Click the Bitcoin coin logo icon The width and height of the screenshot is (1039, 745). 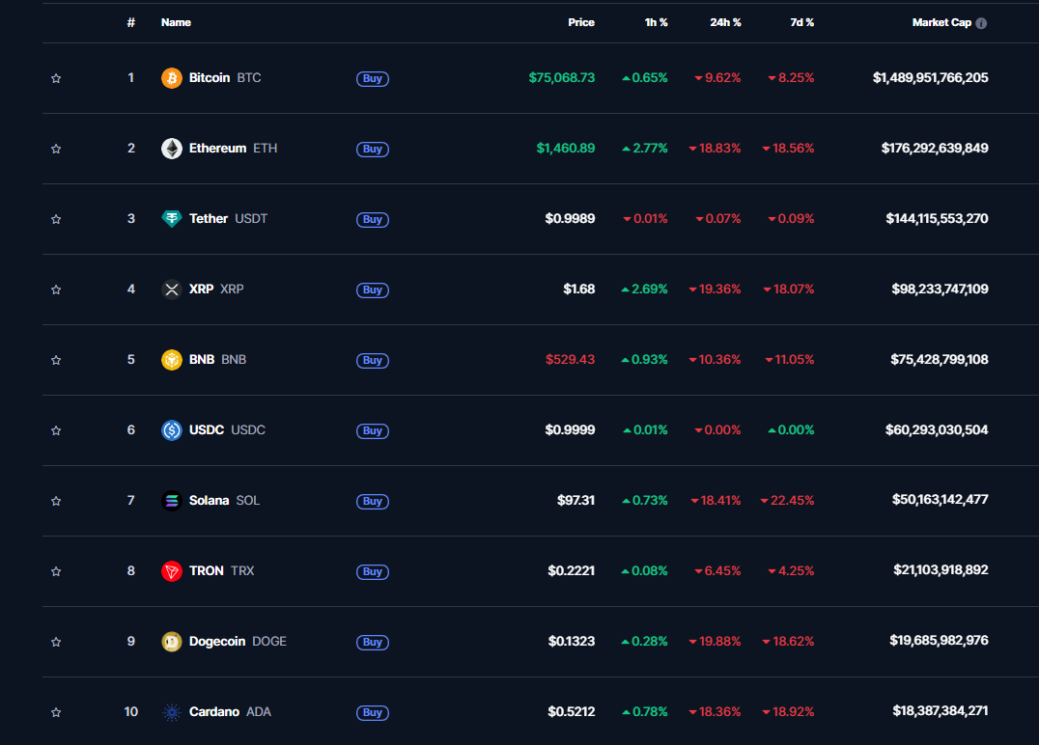tap(172, 78)
